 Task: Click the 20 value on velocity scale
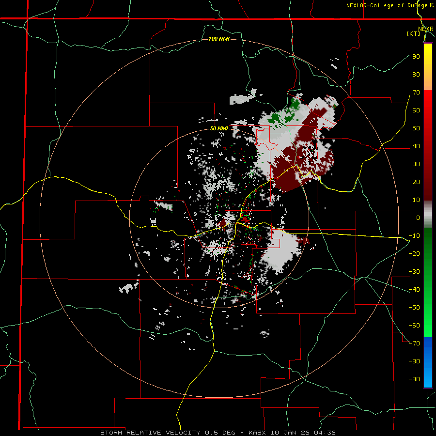(416, 182)
